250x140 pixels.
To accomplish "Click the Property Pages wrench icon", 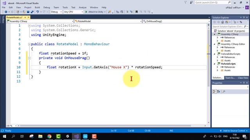I will [224, 92].
